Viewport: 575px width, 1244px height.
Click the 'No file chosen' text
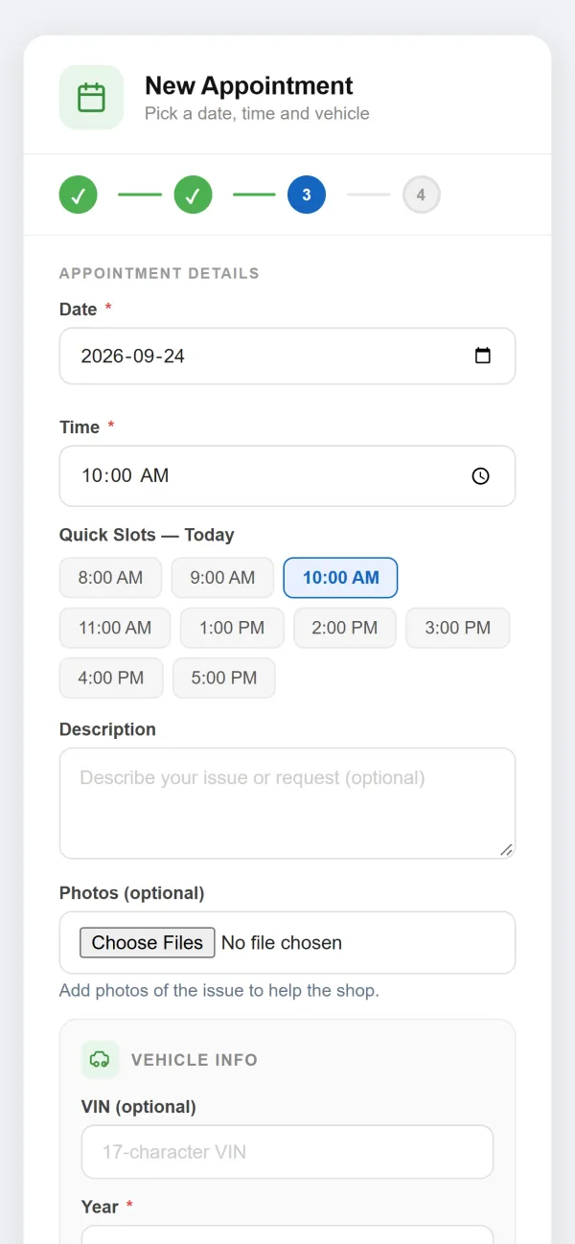click(282, 943)
